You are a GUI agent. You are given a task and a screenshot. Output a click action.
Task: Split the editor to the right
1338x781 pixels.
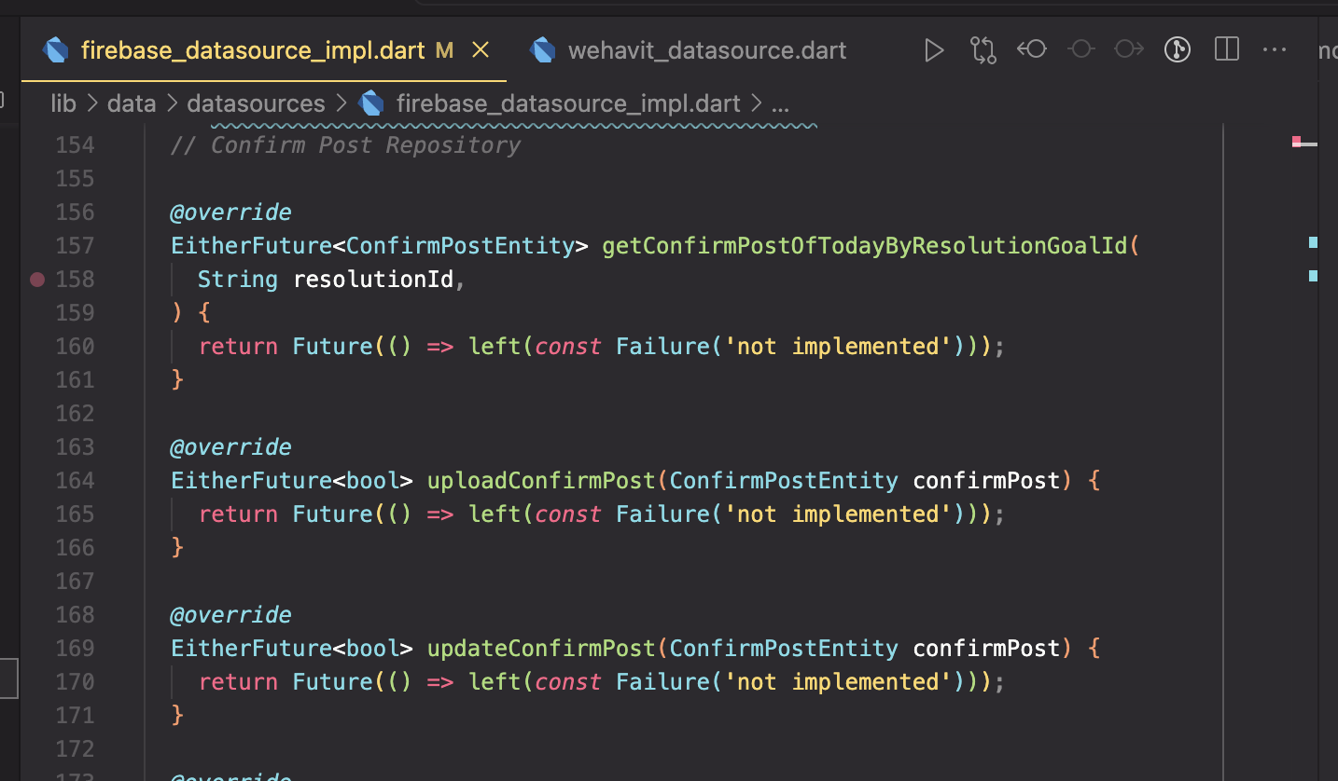pyautogui.click(x=1227, y=50)
